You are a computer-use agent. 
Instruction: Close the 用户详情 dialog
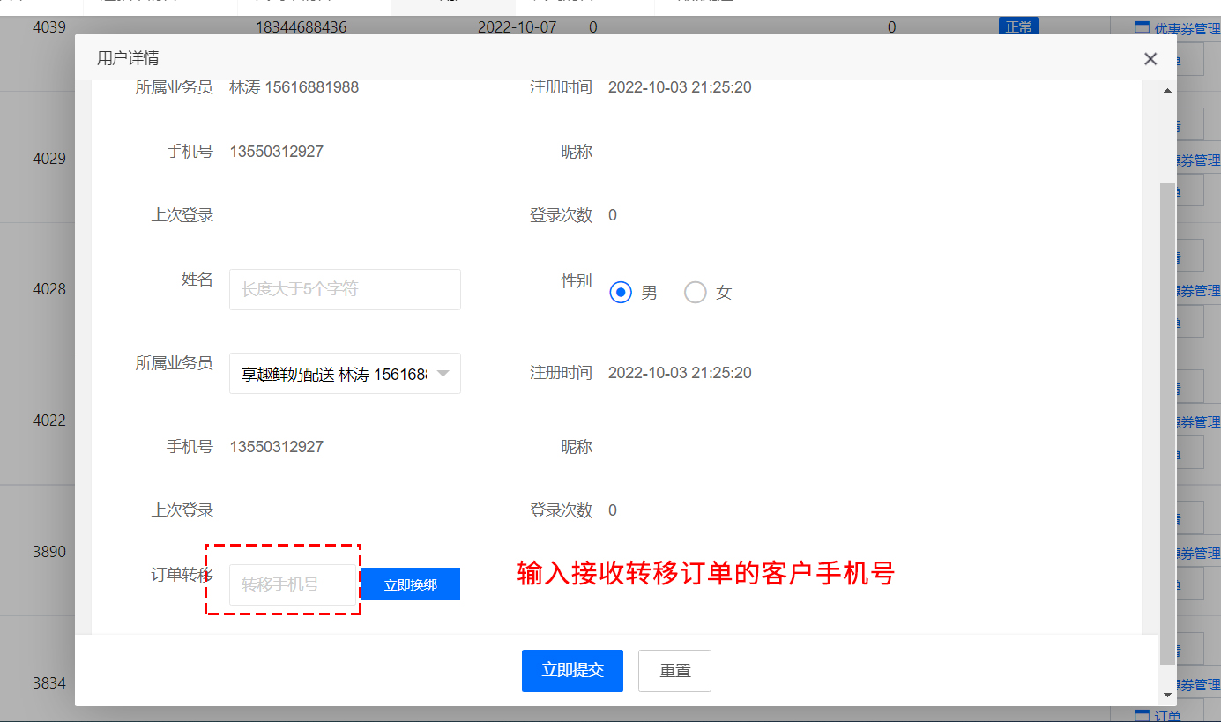tap(1150, 59)
